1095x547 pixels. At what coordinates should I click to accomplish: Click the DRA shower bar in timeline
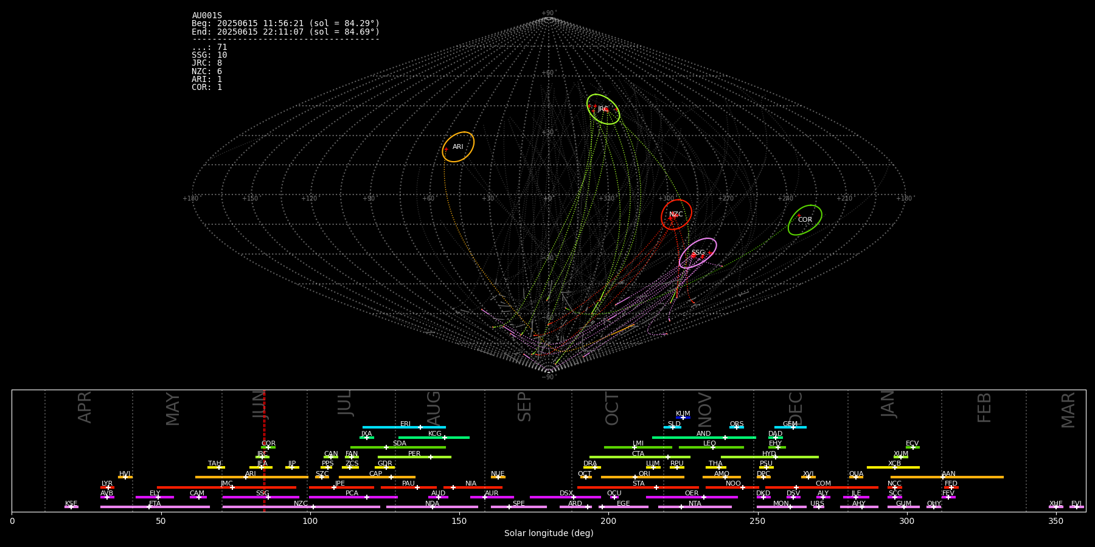tap(592, 467)
